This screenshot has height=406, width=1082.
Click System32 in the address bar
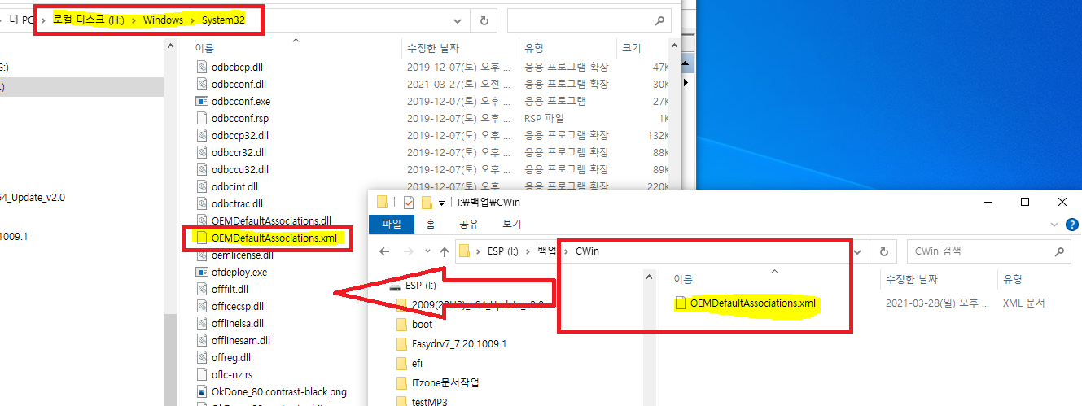224,20
